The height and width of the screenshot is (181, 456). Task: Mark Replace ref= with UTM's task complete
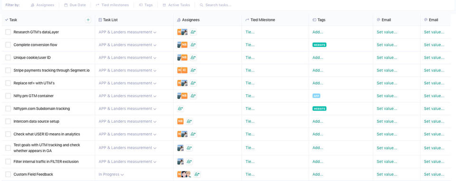[8, 83]
